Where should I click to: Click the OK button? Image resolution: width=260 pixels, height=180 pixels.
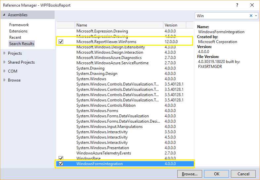217,174
